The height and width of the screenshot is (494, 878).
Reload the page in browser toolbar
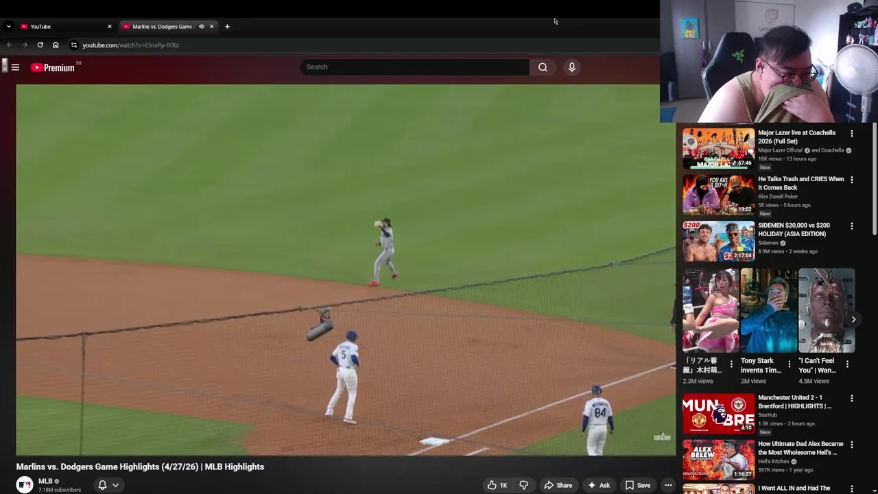[40, 45]
